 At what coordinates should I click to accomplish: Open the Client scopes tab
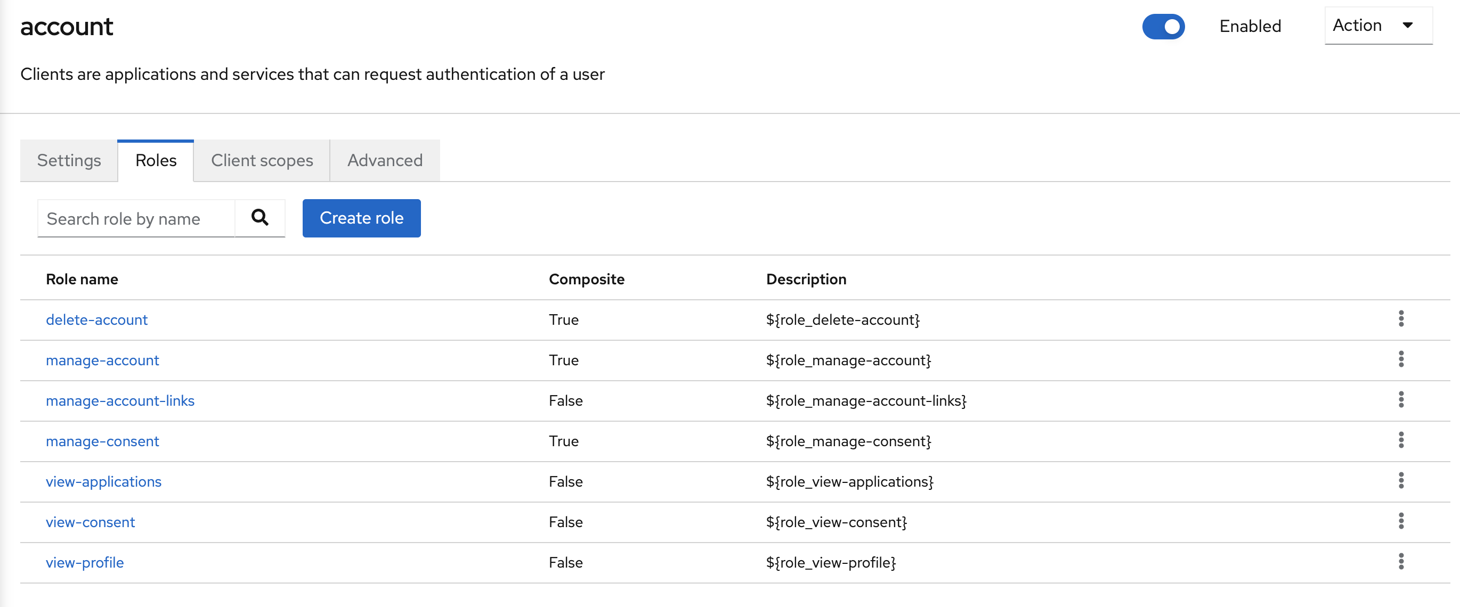pos(262,160)
